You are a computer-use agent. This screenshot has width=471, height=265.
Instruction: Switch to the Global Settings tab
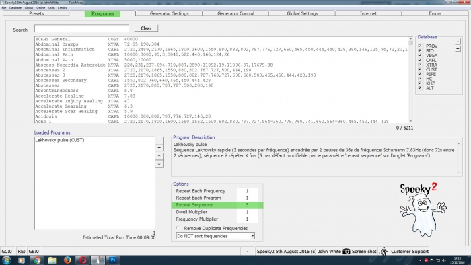pyautogui.click(x=302, y=13)
